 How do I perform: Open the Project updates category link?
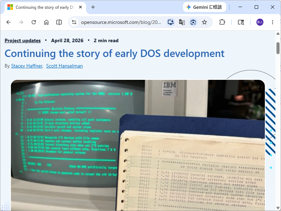(x=22, y=40)
